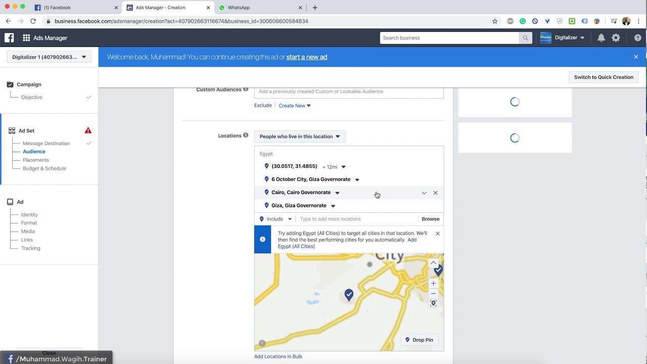Click the Facebook logo in Ads Manager header
Viewport: 647px width, 364px height.
9,38
